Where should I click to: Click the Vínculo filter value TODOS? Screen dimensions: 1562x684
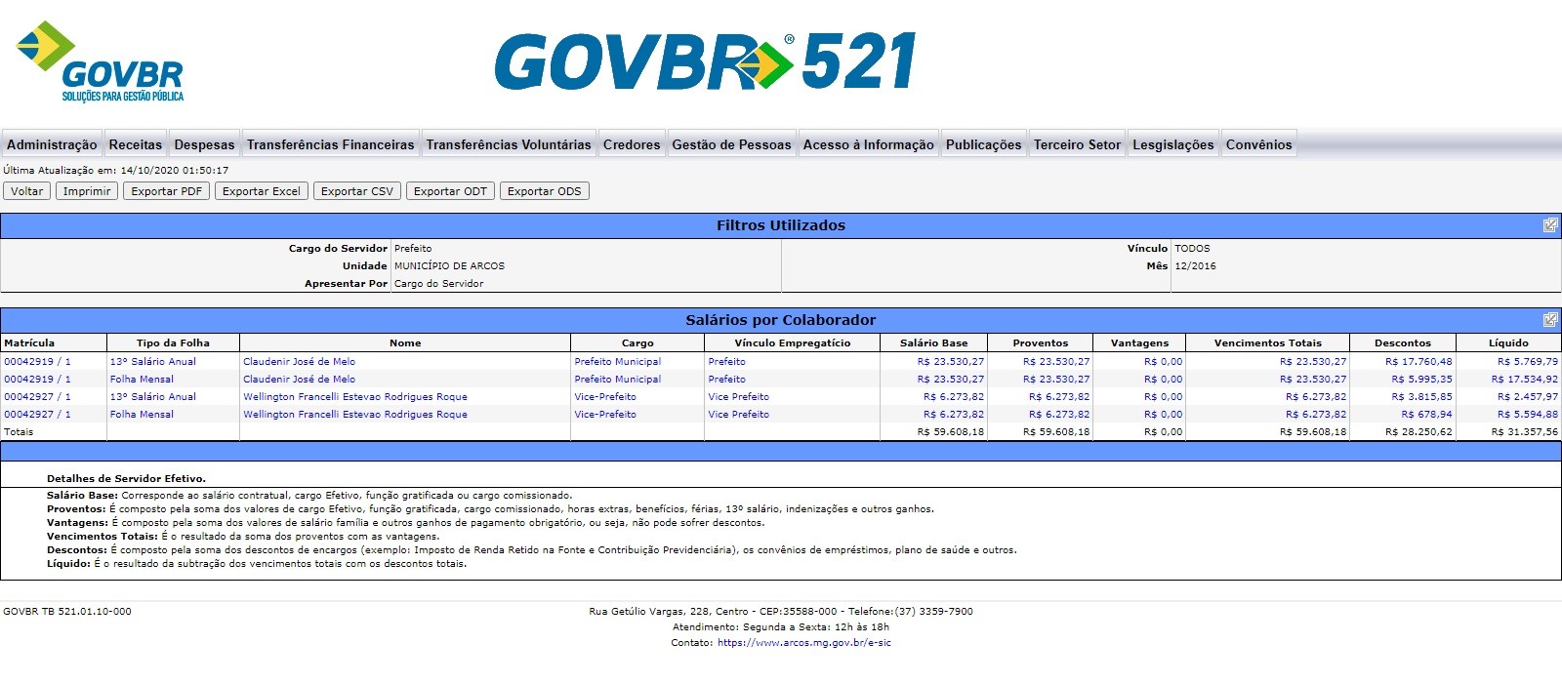pyautogui.click(x=1192, y=249)
